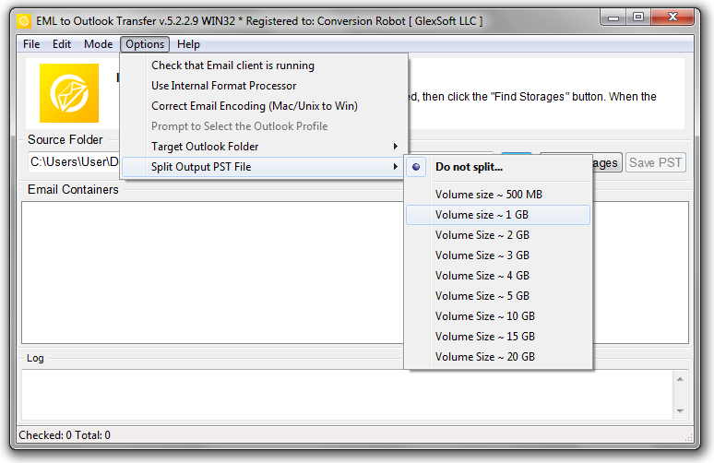Close the EML to Outlook Transfer window
This screenshot has height=463, width=714.
point(672,18)
